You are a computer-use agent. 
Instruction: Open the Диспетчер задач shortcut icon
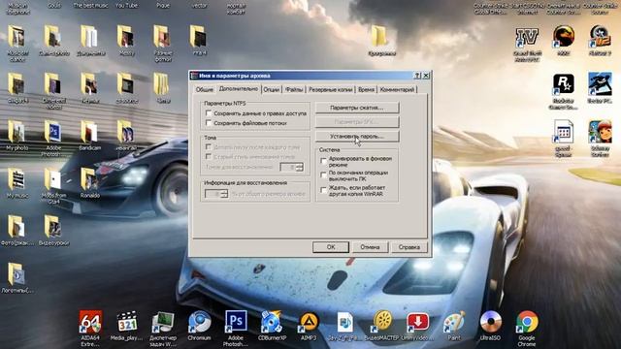[x=163, y=323]
